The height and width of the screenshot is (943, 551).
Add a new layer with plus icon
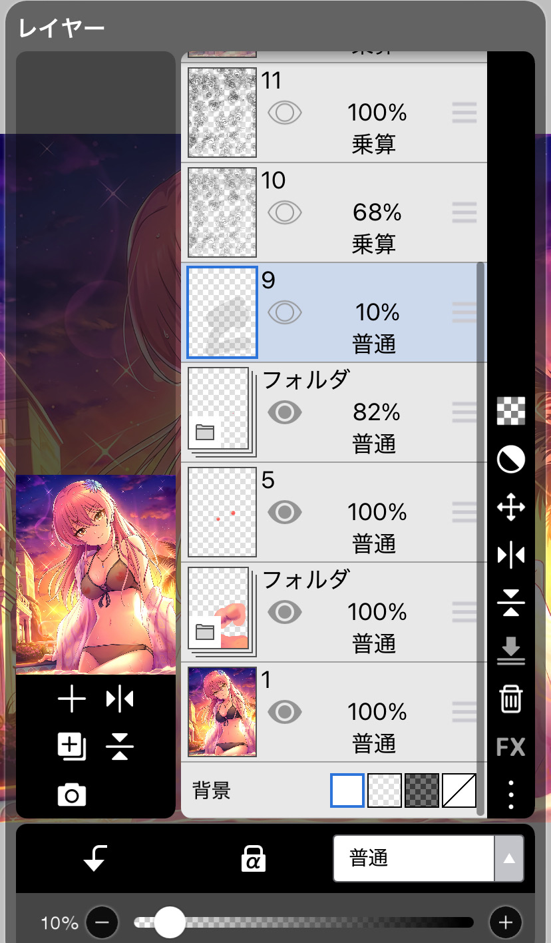click(72, 699)
